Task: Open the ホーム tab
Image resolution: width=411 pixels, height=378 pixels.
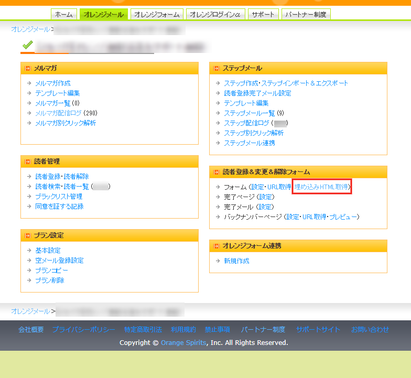Action: [64, 14]
